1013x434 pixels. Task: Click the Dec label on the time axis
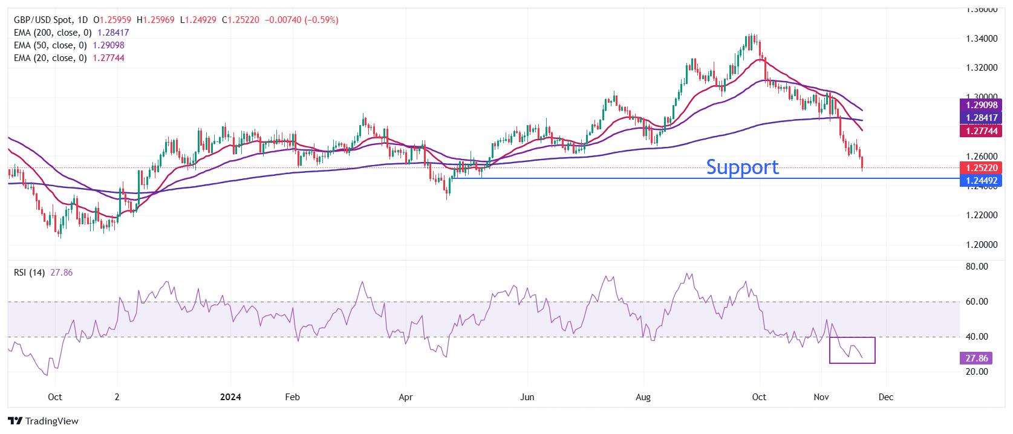(885, 397)
